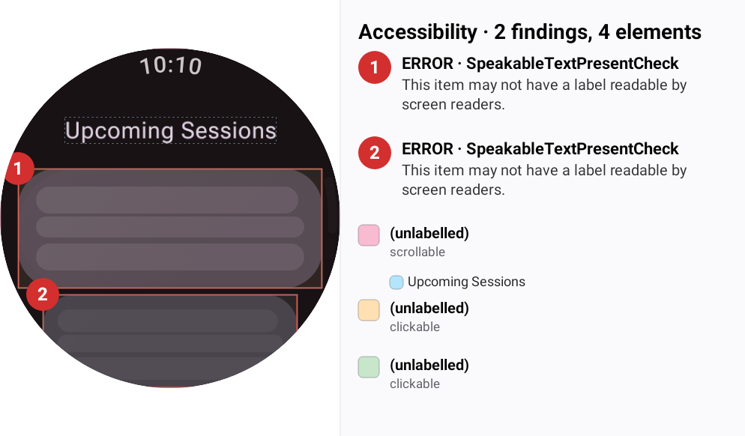Screen dimensions: 745x436
Task: Open the first SpeakableTextPresentCheck error heading
Action: 540,63
